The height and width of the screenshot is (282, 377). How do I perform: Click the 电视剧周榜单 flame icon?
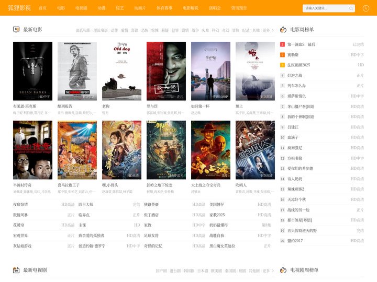[x=283, y=270]
